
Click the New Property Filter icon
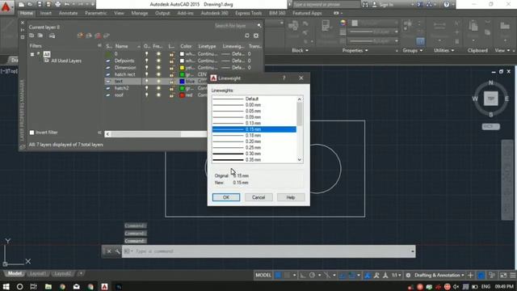pyautogui.click(x=32, y=36)
